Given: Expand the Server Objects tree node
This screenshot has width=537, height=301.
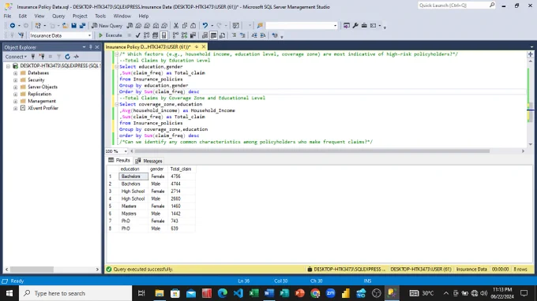Looking at the screenshot, I should (16, 87).
